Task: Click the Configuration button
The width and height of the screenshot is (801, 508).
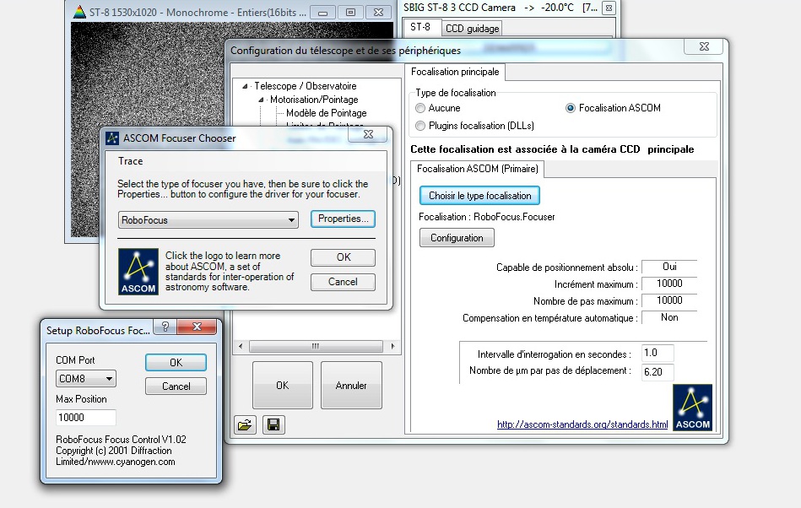Action: (x=457, y=238)
